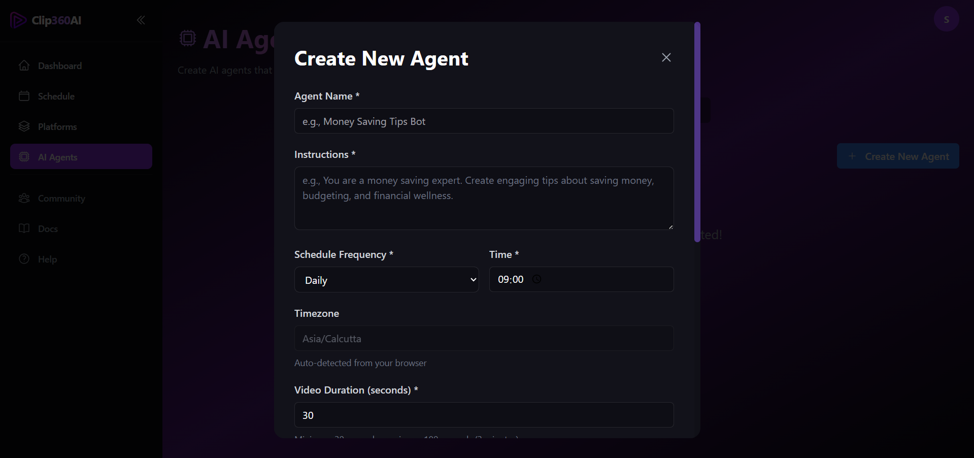The image size is (974, 458).
Task: Open the time picker clock icon
Action: pos(536,279)
